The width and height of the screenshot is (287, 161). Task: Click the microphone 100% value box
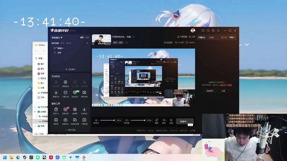(x=119, y=120)
